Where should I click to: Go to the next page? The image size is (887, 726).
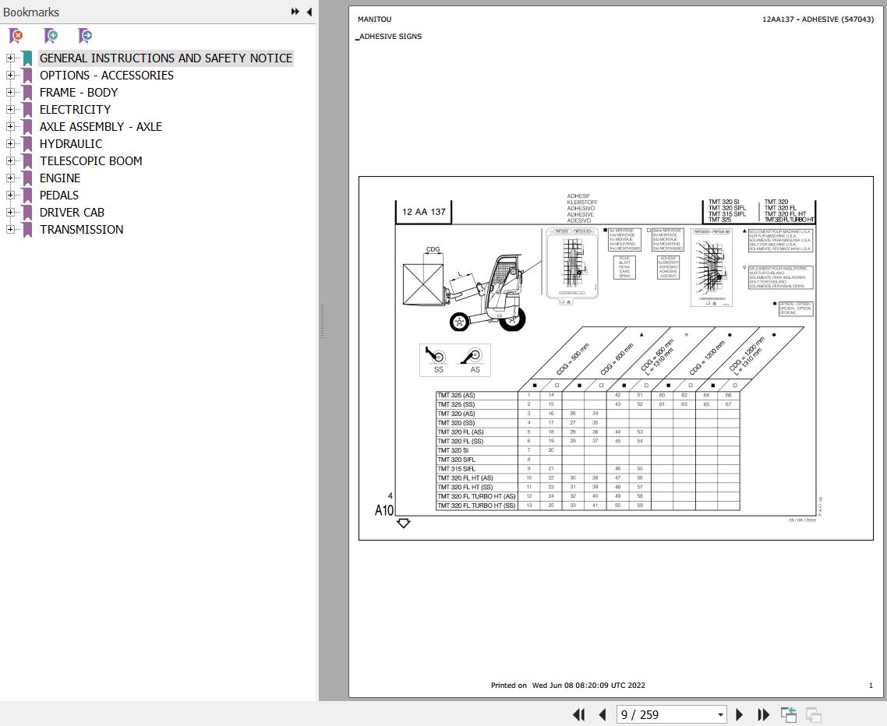(x=739, y=714)
